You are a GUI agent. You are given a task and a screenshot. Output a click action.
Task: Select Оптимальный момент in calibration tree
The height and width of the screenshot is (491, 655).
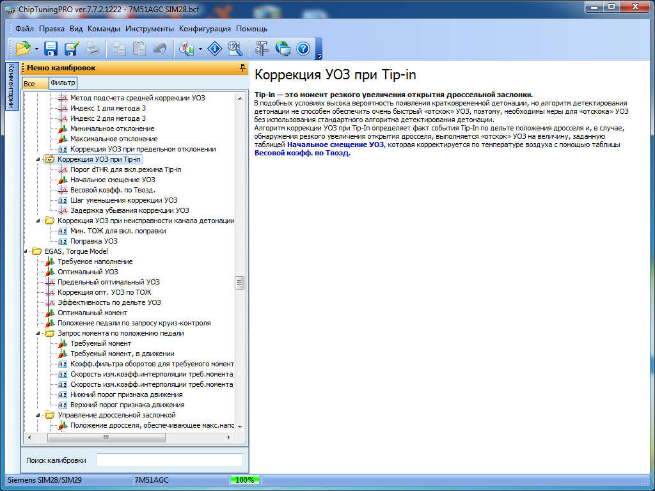click(92, 313)
